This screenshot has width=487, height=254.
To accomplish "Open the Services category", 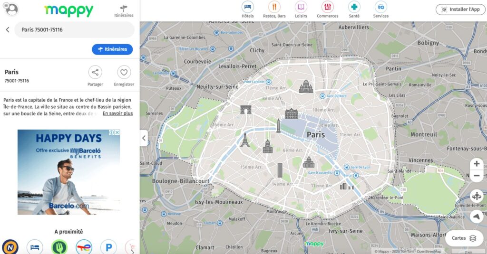I will (380, 7).
